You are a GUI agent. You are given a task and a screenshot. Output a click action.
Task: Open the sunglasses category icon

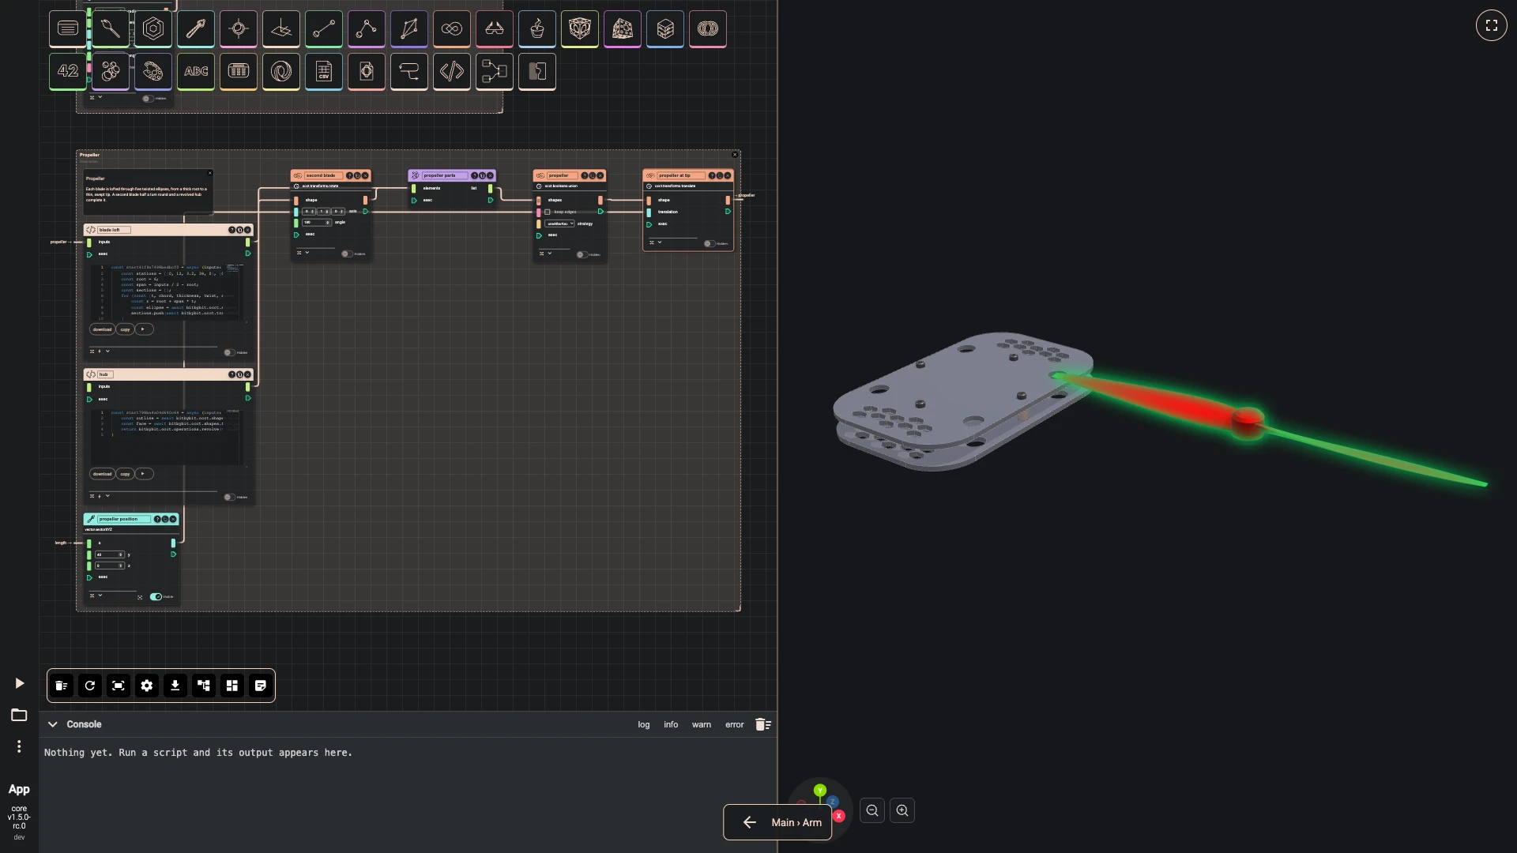click(x=495, y=29)
